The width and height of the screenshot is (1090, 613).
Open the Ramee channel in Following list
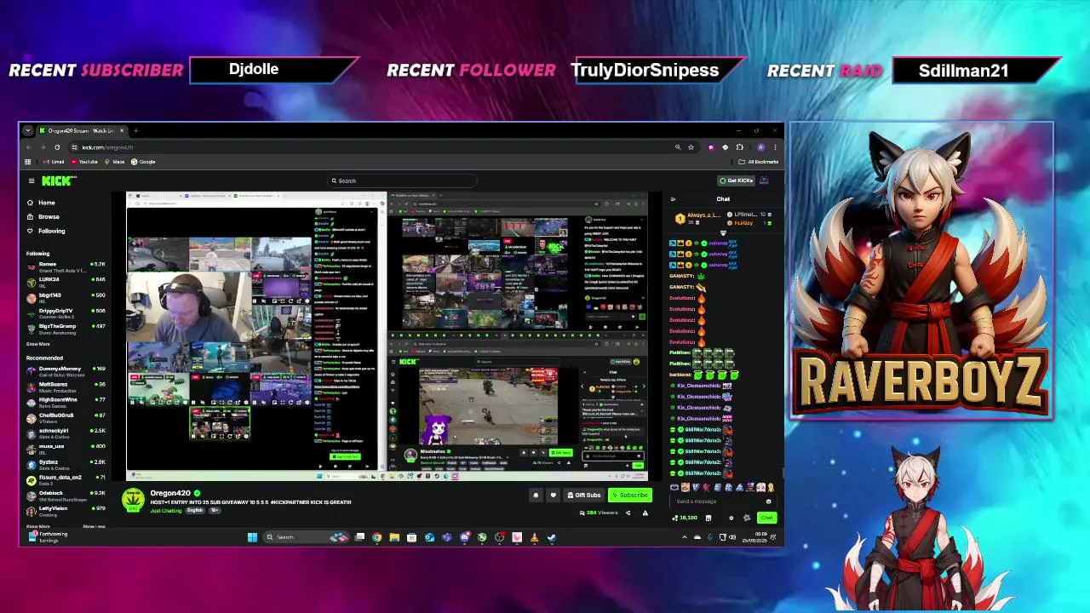(x=66, y=266)
